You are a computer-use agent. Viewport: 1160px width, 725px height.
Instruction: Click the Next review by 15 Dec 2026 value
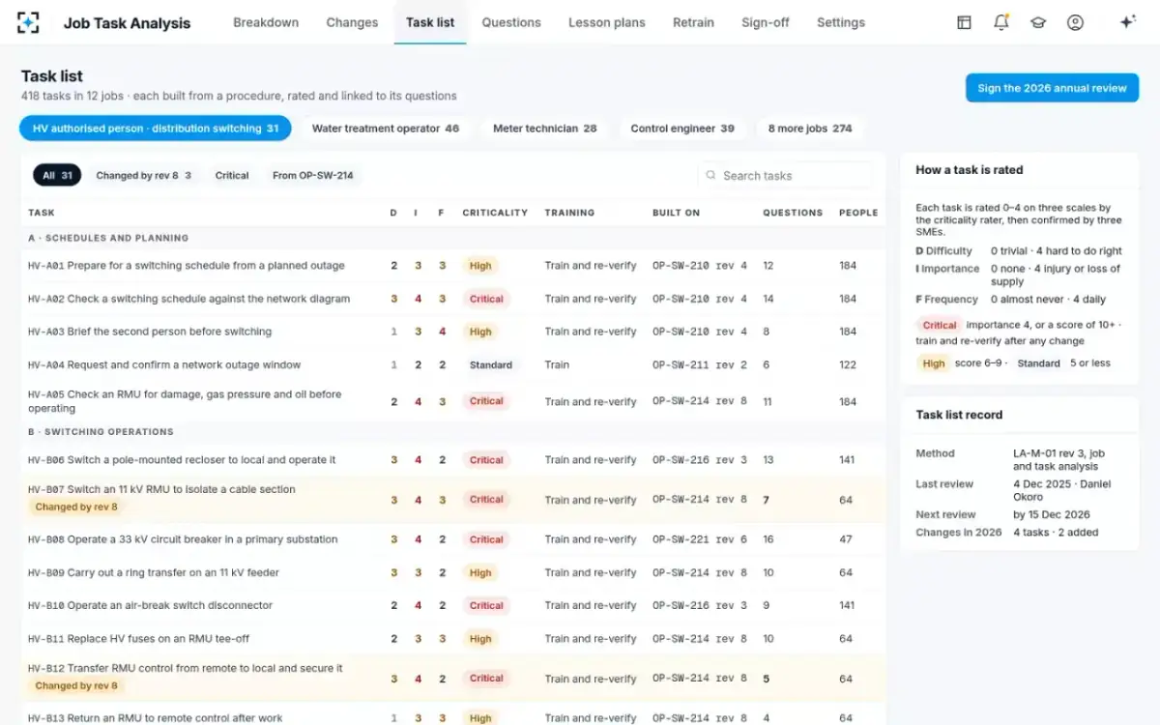[x=1052, y=515]
